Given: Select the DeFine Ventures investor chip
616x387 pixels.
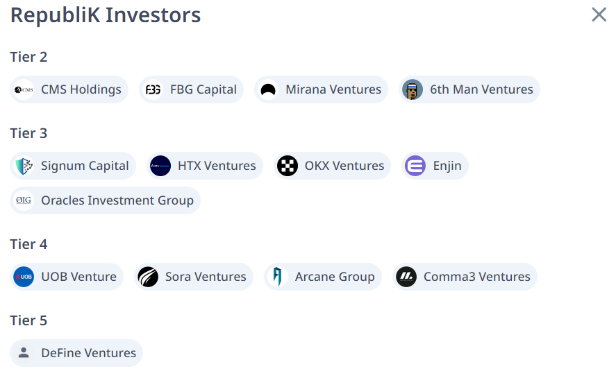Looking at the screenshot, I should (88, 353).
